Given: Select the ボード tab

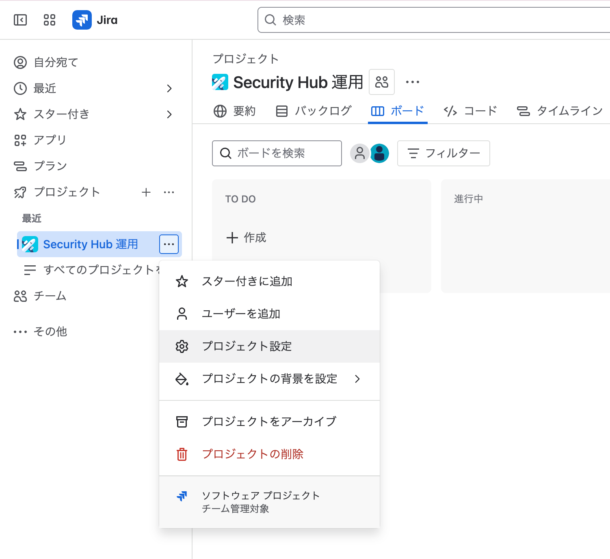Looking at the screenshot, I should point(398,111).
